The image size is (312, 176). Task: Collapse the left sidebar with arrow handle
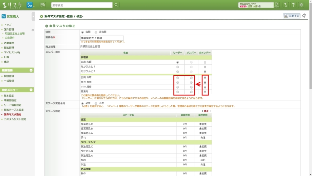(x=33, y=16)
